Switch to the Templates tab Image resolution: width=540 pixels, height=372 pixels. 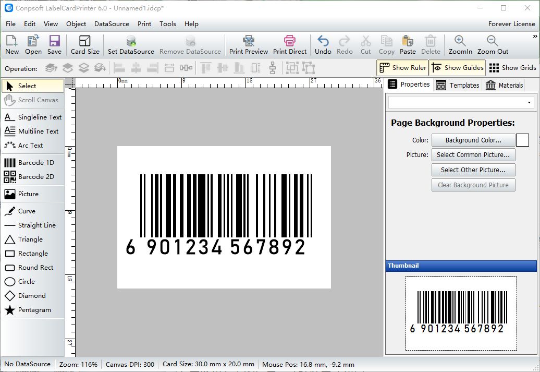click(458, 85)
